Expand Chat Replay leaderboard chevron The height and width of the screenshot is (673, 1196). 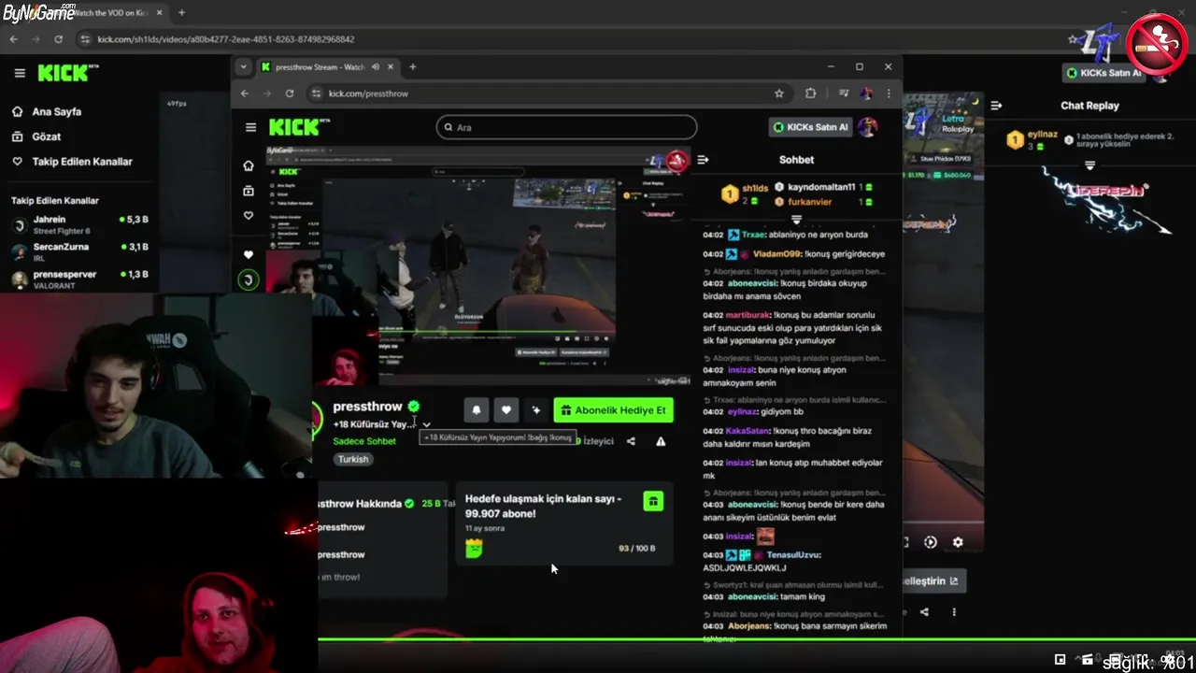click(1089, 165)
